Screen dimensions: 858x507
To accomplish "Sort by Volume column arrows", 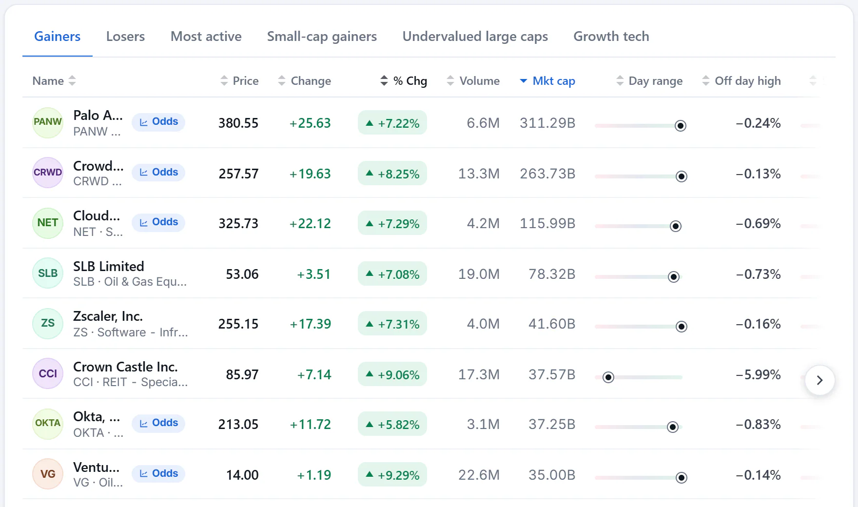I will click(450, 81).
